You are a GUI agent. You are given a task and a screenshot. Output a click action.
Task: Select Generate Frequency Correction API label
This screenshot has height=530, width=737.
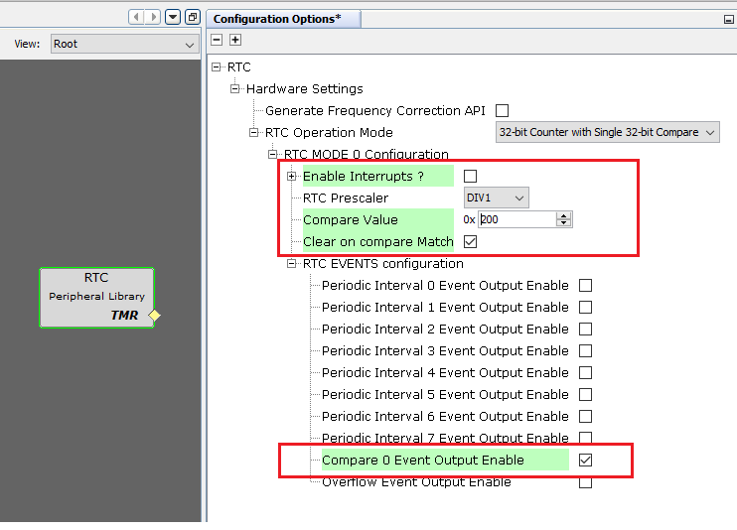[x=375, y=111]
